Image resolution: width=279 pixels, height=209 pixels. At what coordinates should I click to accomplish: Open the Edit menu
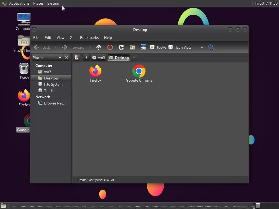pyautogui.click(x=48, y=38)
